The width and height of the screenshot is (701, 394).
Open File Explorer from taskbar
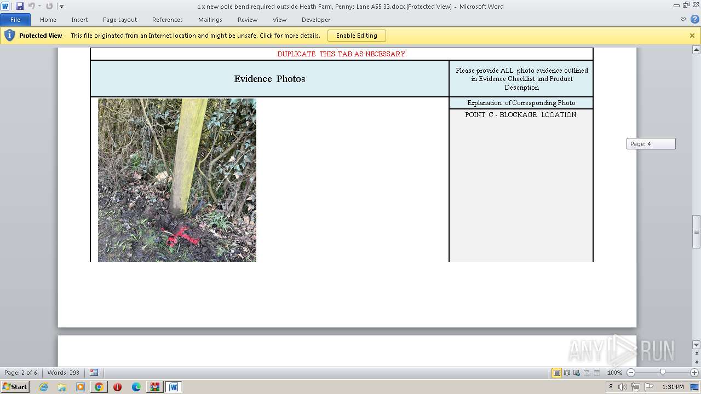[62, 387]
